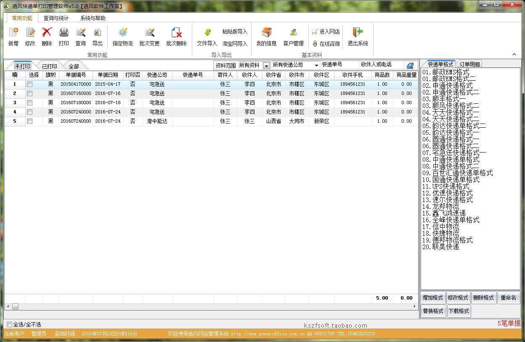This screenshot has width=525, height=342.
Task: Switch to the 已打印 tab
Action: tap(49, 66)
